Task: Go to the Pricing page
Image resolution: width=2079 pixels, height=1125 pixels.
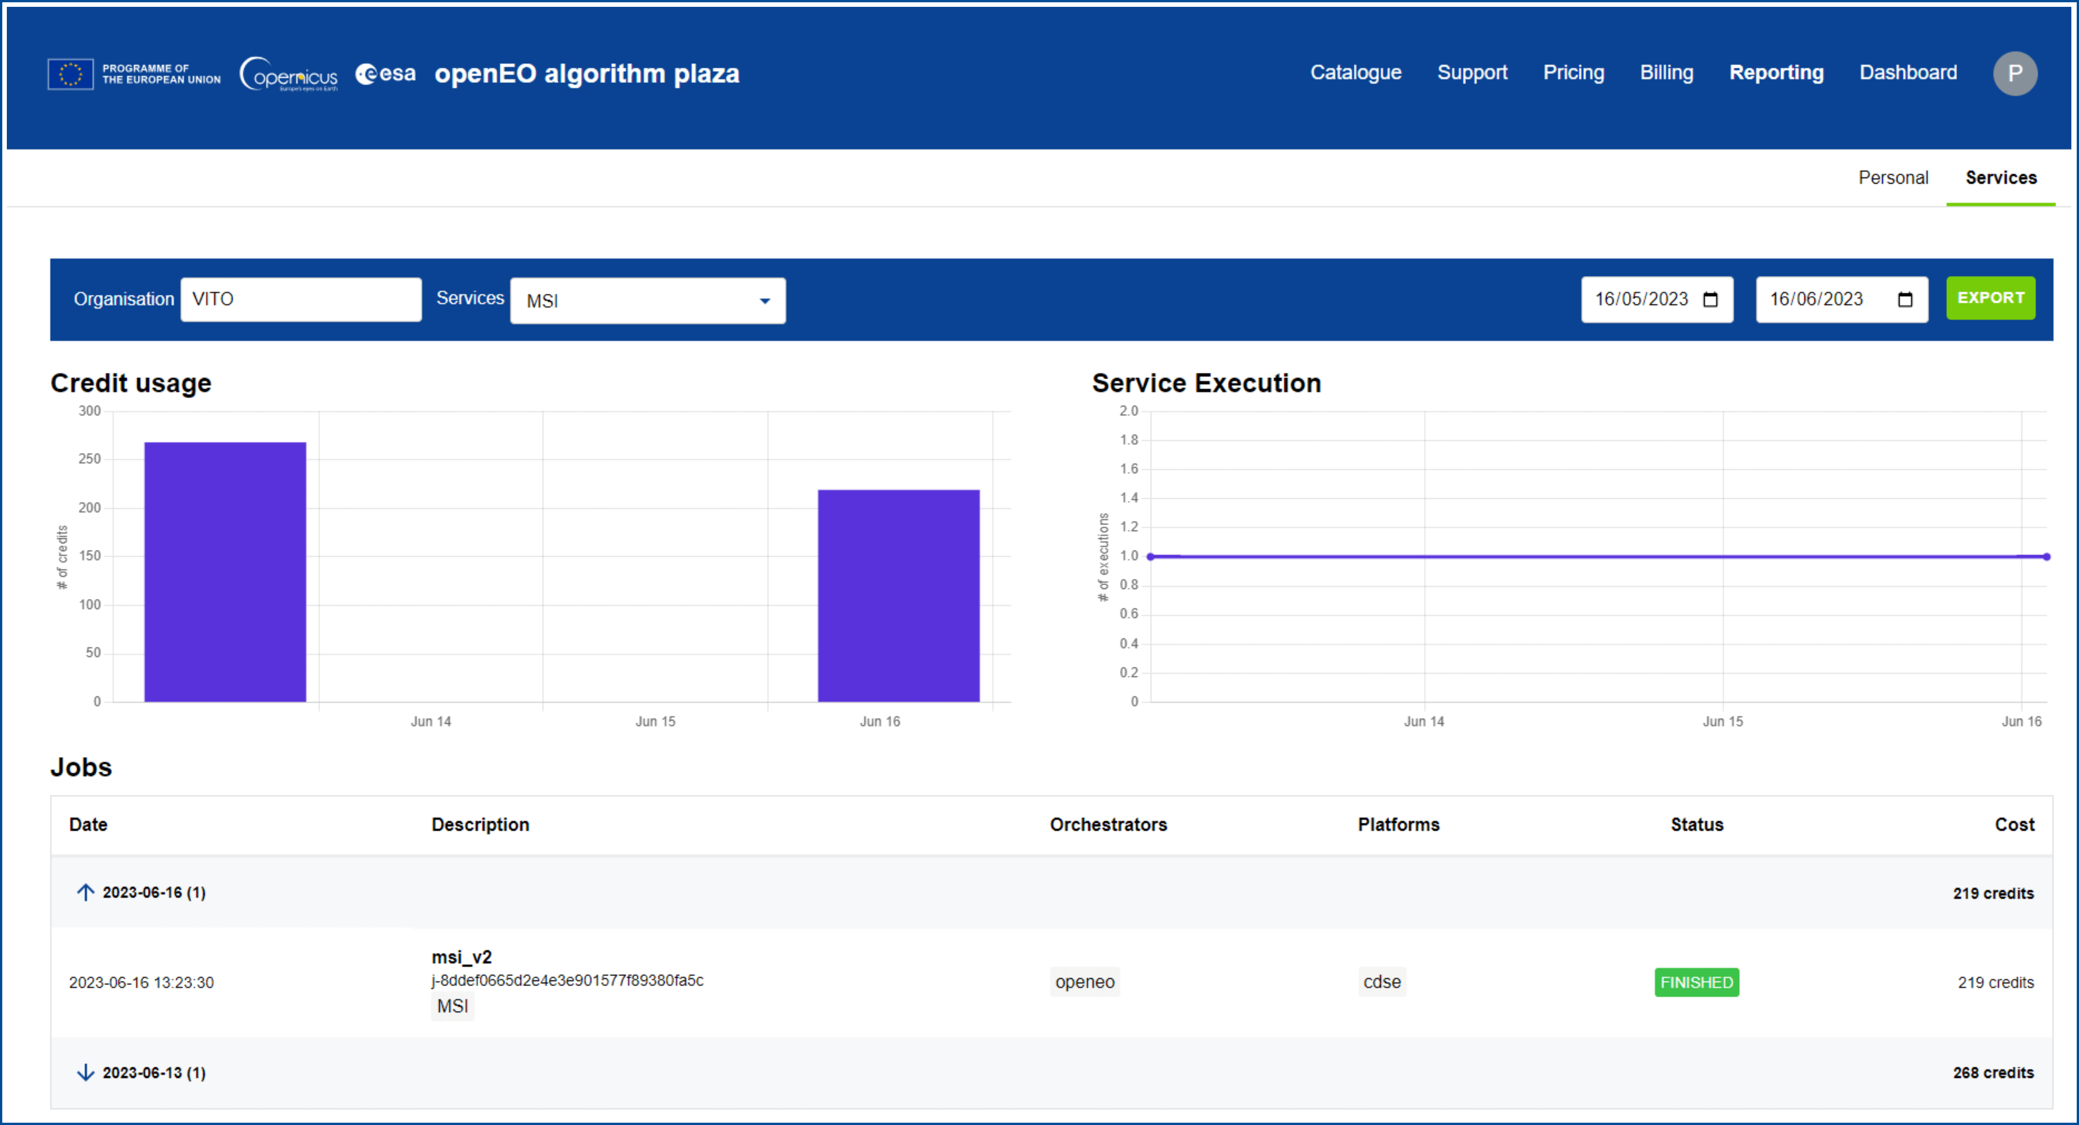Action: coord(1573,72)
